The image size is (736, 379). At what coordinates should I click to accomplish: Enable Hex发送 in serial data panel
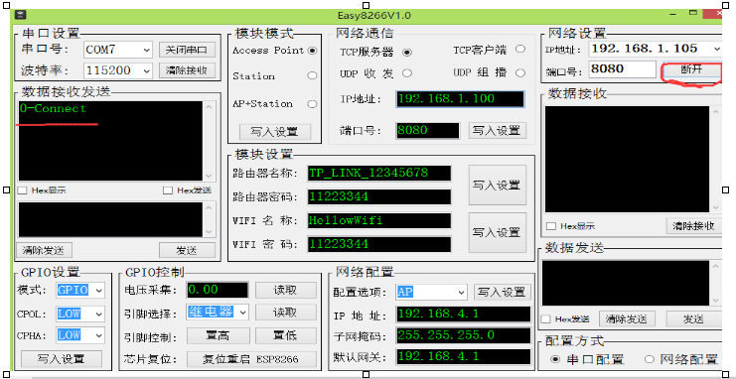pyautogui.click(x=168, y=190)
